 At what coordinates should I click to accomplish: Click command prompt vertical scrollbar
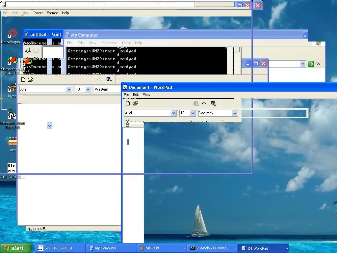click(x=237, y=61)
